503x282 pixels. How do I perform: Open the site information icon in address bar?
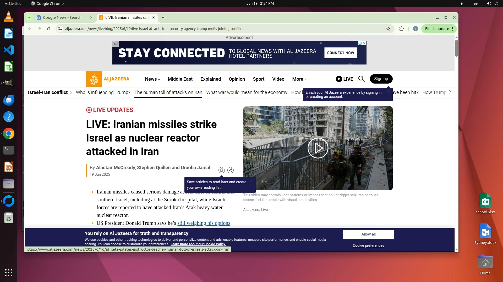click(60, 29)
